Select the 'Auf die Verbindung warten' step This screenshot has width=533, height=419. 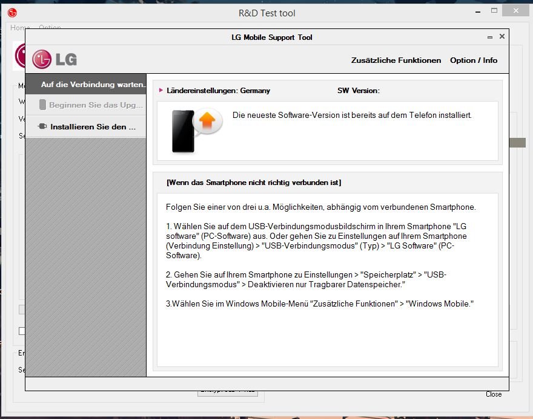(x=86, y=84)
